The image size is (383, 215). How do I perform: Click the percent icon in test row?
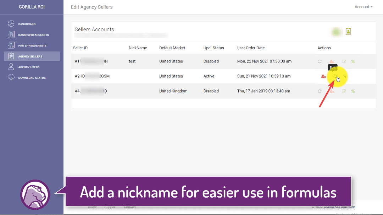click(353, 61)
